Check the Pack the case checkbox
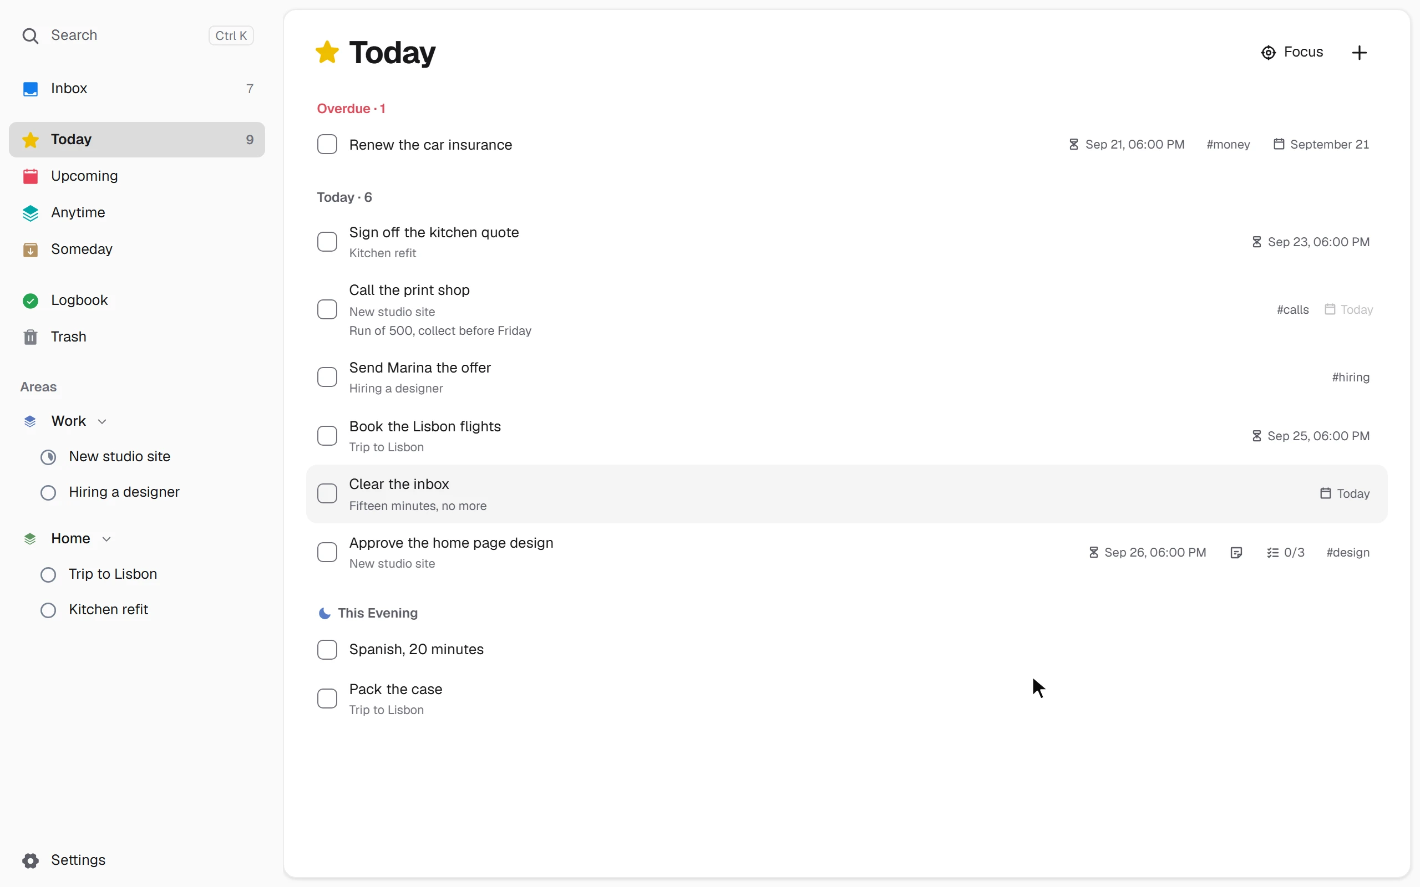This screenshot has height=887, width=1420. [327, 699]
